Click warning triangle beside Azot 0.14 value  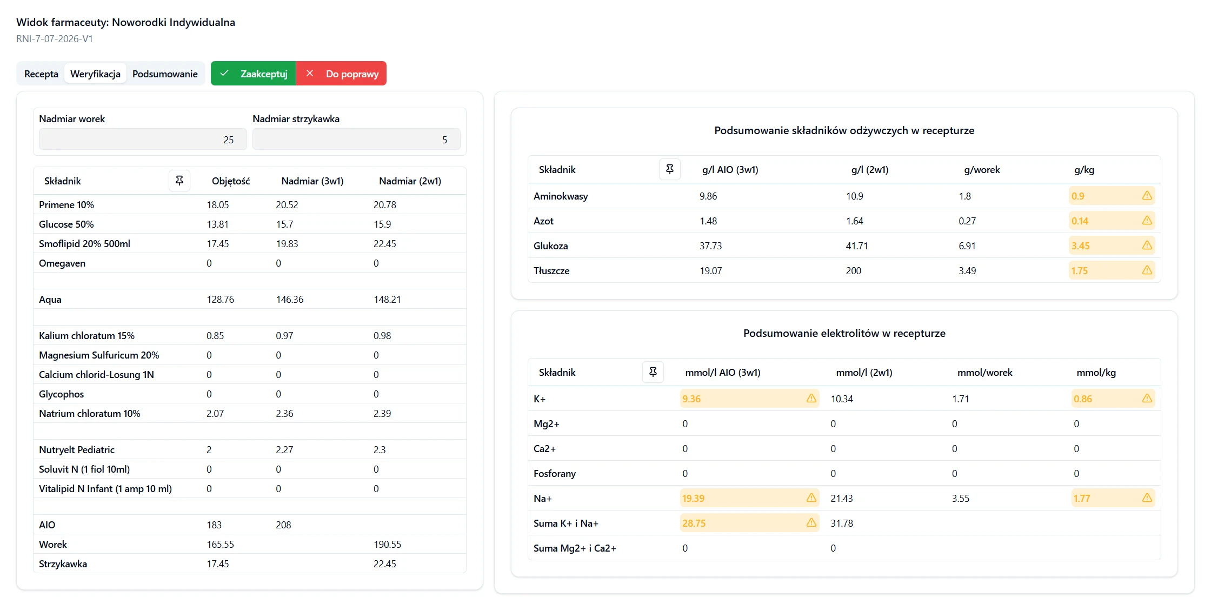(x=1147, y=221)
